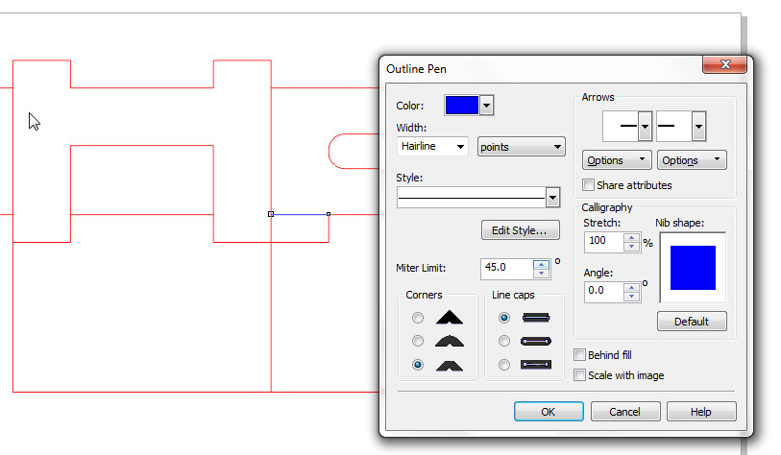781x455 pixels.
Task: Select the round line cap radio button
Action: click(x=504, y=341)
